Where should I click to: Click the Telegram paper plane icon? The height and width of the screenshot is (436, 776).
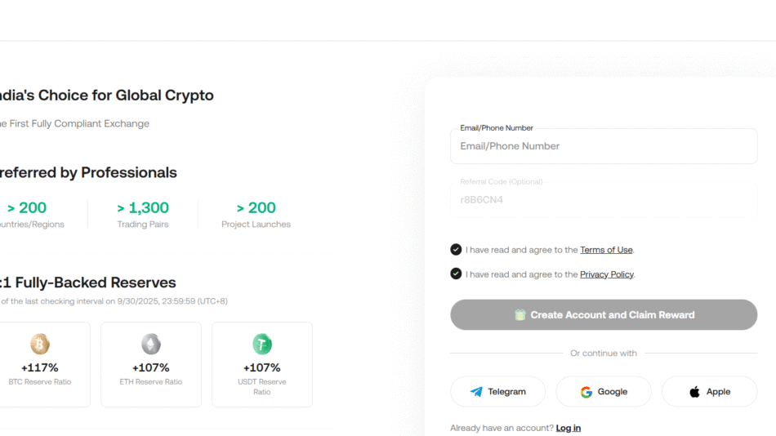(x=477, y=392)
